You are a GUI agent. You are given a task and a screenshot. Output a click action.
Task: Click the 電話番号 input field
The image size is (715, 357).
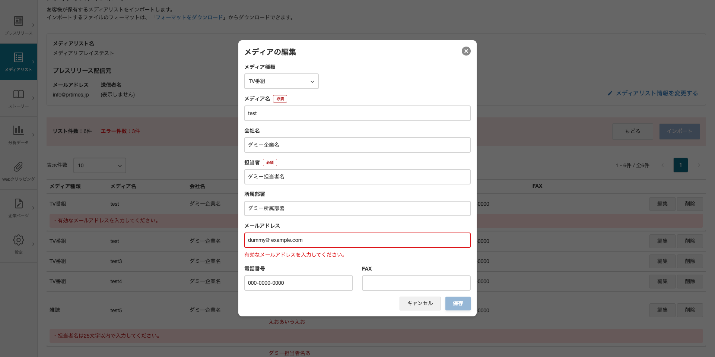point(298,283)
